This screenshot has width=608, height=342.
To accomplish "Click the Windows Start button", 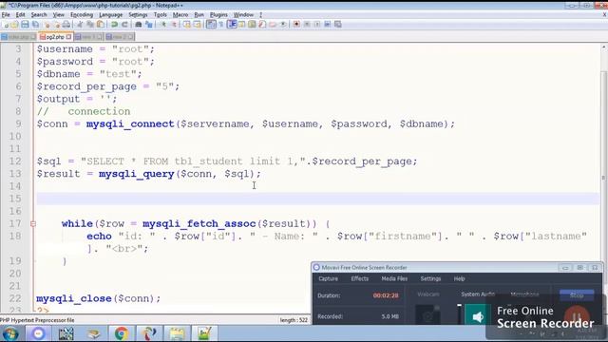I will point(10,333).
